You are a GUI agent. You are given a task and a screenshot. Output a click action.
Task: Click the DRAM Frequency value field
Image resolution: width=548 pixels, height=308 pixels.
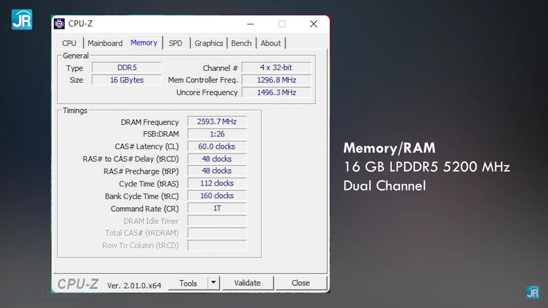pos(217,121)
